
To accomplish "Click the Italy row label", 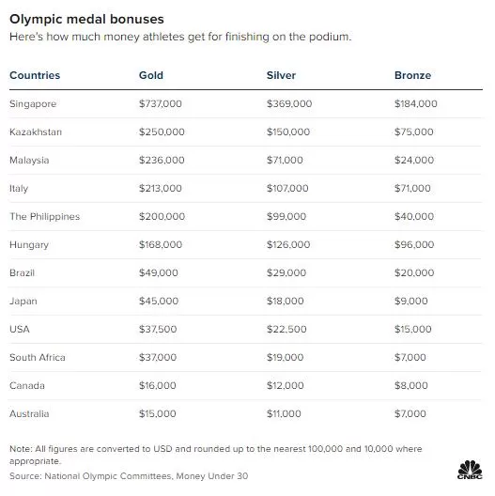I will tap(19, 189).
